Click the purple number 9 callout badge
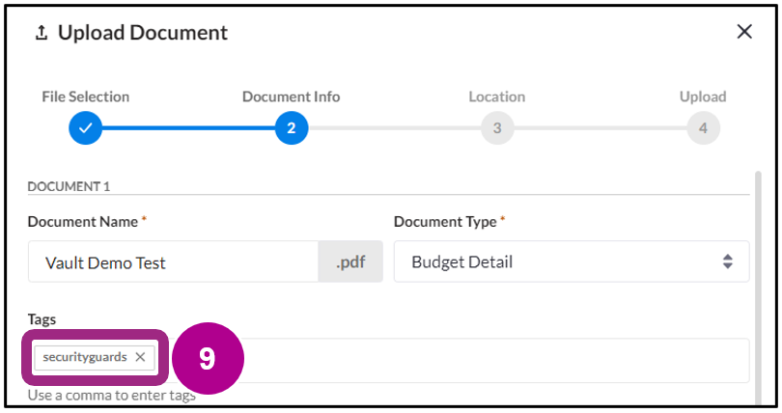Image resolution: width=782 pixels, height=413 pixels. coord(208,358)
